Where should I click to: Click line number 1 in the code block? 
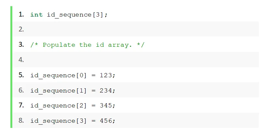click(21, 14)
